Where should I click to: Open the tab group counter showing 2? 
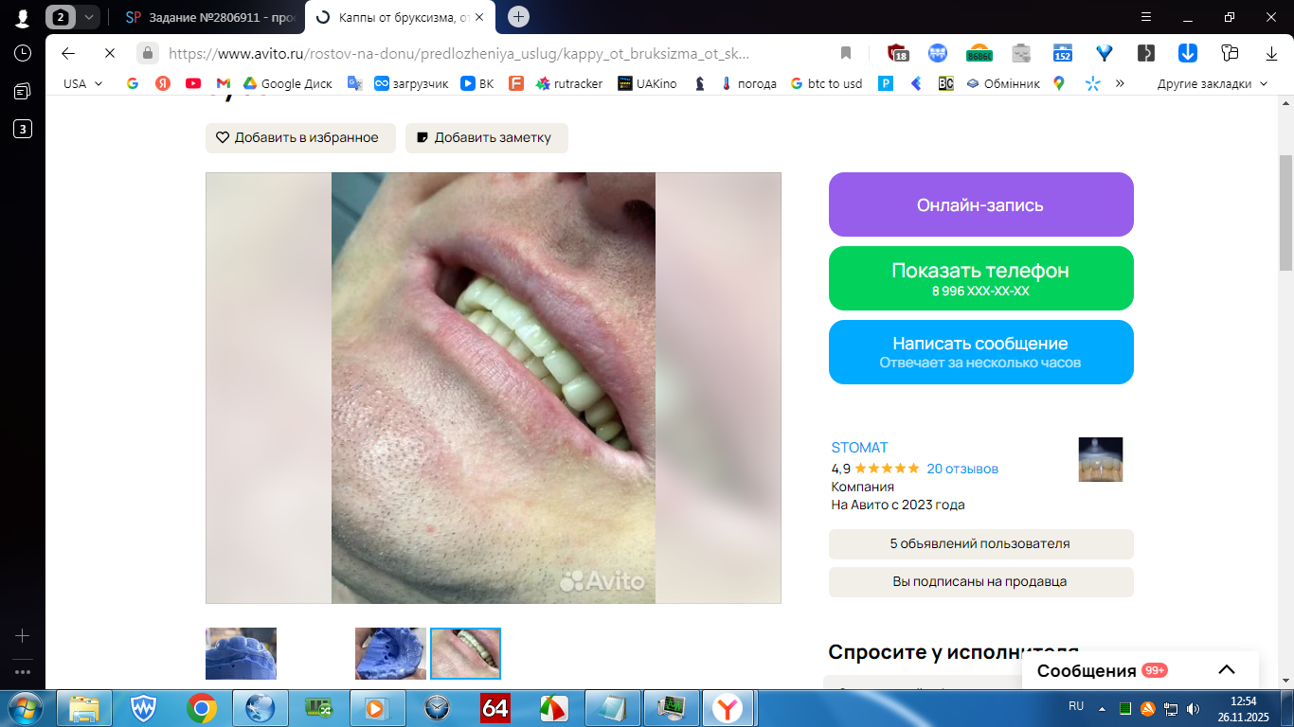click(x=61, y=17)
